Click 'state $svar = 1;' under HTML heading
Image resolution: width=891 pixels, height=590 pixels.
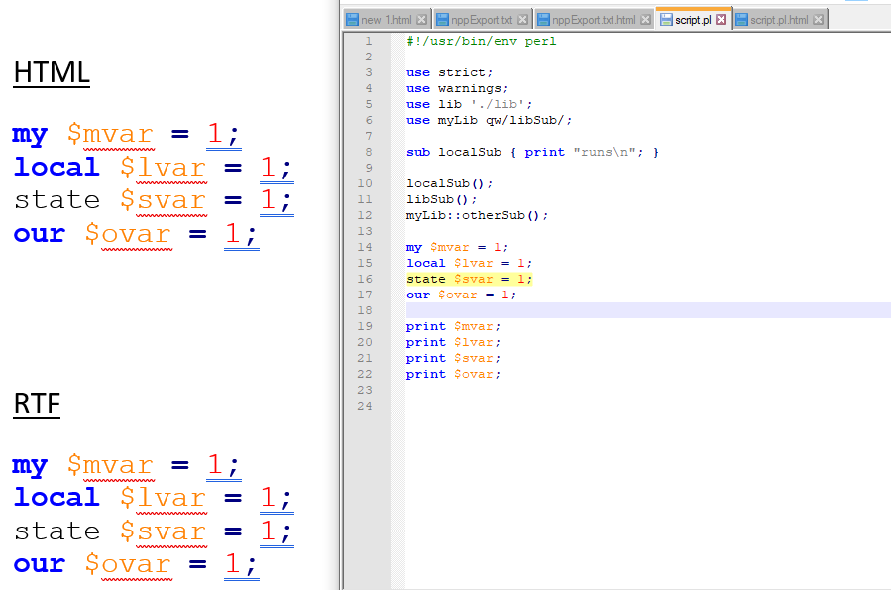[x=154, y=200]
